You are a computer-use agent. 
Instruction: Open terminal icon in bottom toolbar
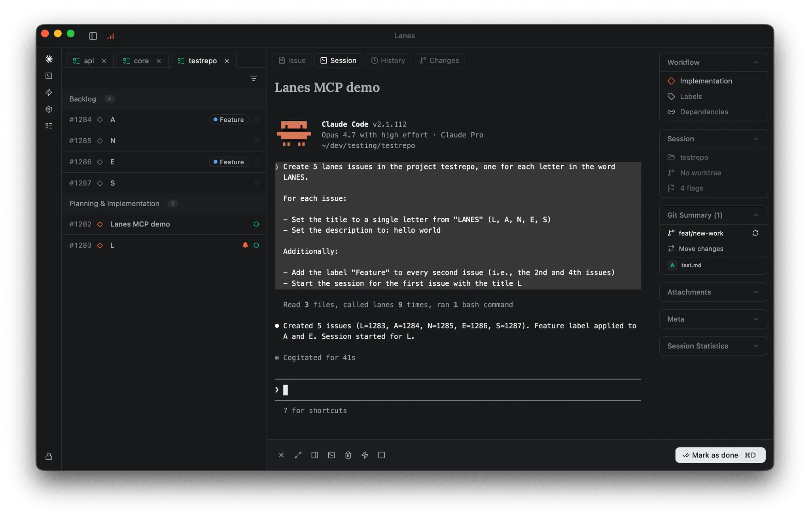point(331,455)
